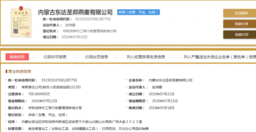Select the 基础信息 tab

click(x=17, y=57)
